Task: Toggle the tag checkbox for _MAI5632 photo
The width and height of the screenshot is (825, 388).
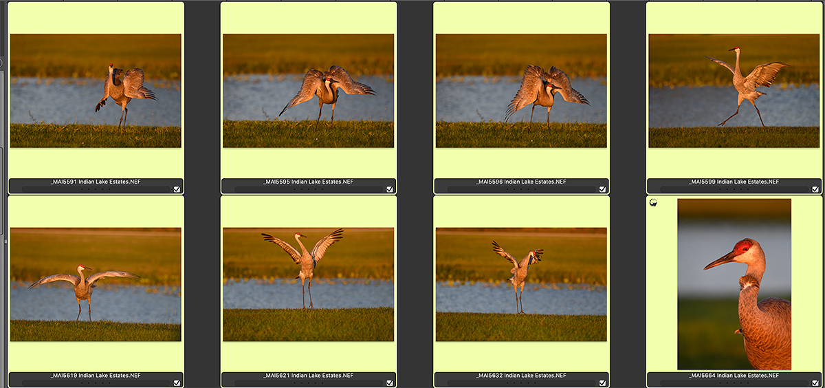Action: [602, 383]
